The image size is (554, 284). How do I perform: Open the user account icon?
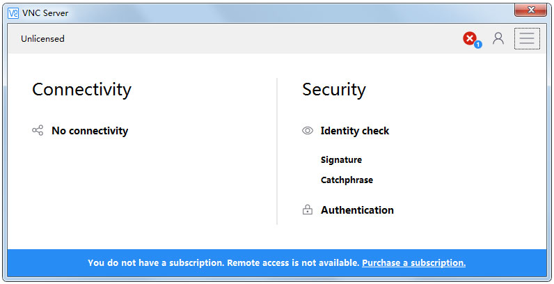point(498,38)
